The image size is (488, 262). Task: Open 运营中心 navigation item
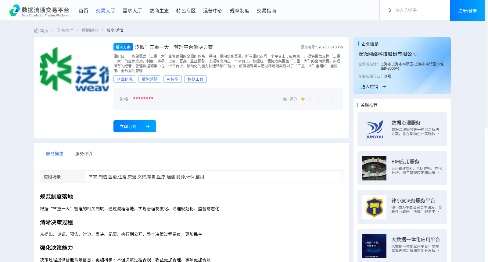213,11
